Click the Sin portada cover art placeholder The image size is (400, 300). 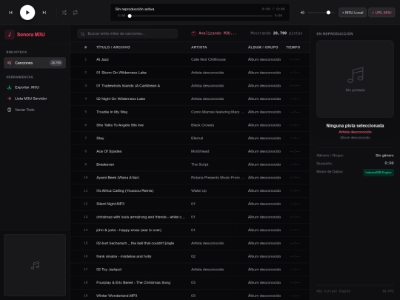(355, 79)
